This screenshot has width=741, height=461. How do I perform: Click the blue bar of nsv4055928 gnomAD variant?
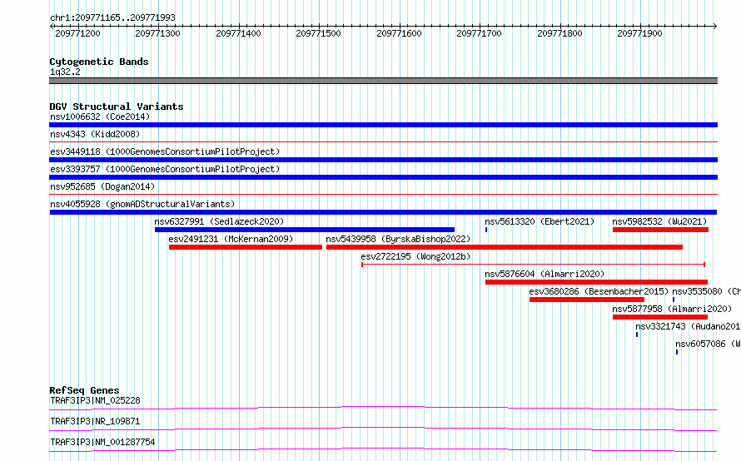[383, 212]
